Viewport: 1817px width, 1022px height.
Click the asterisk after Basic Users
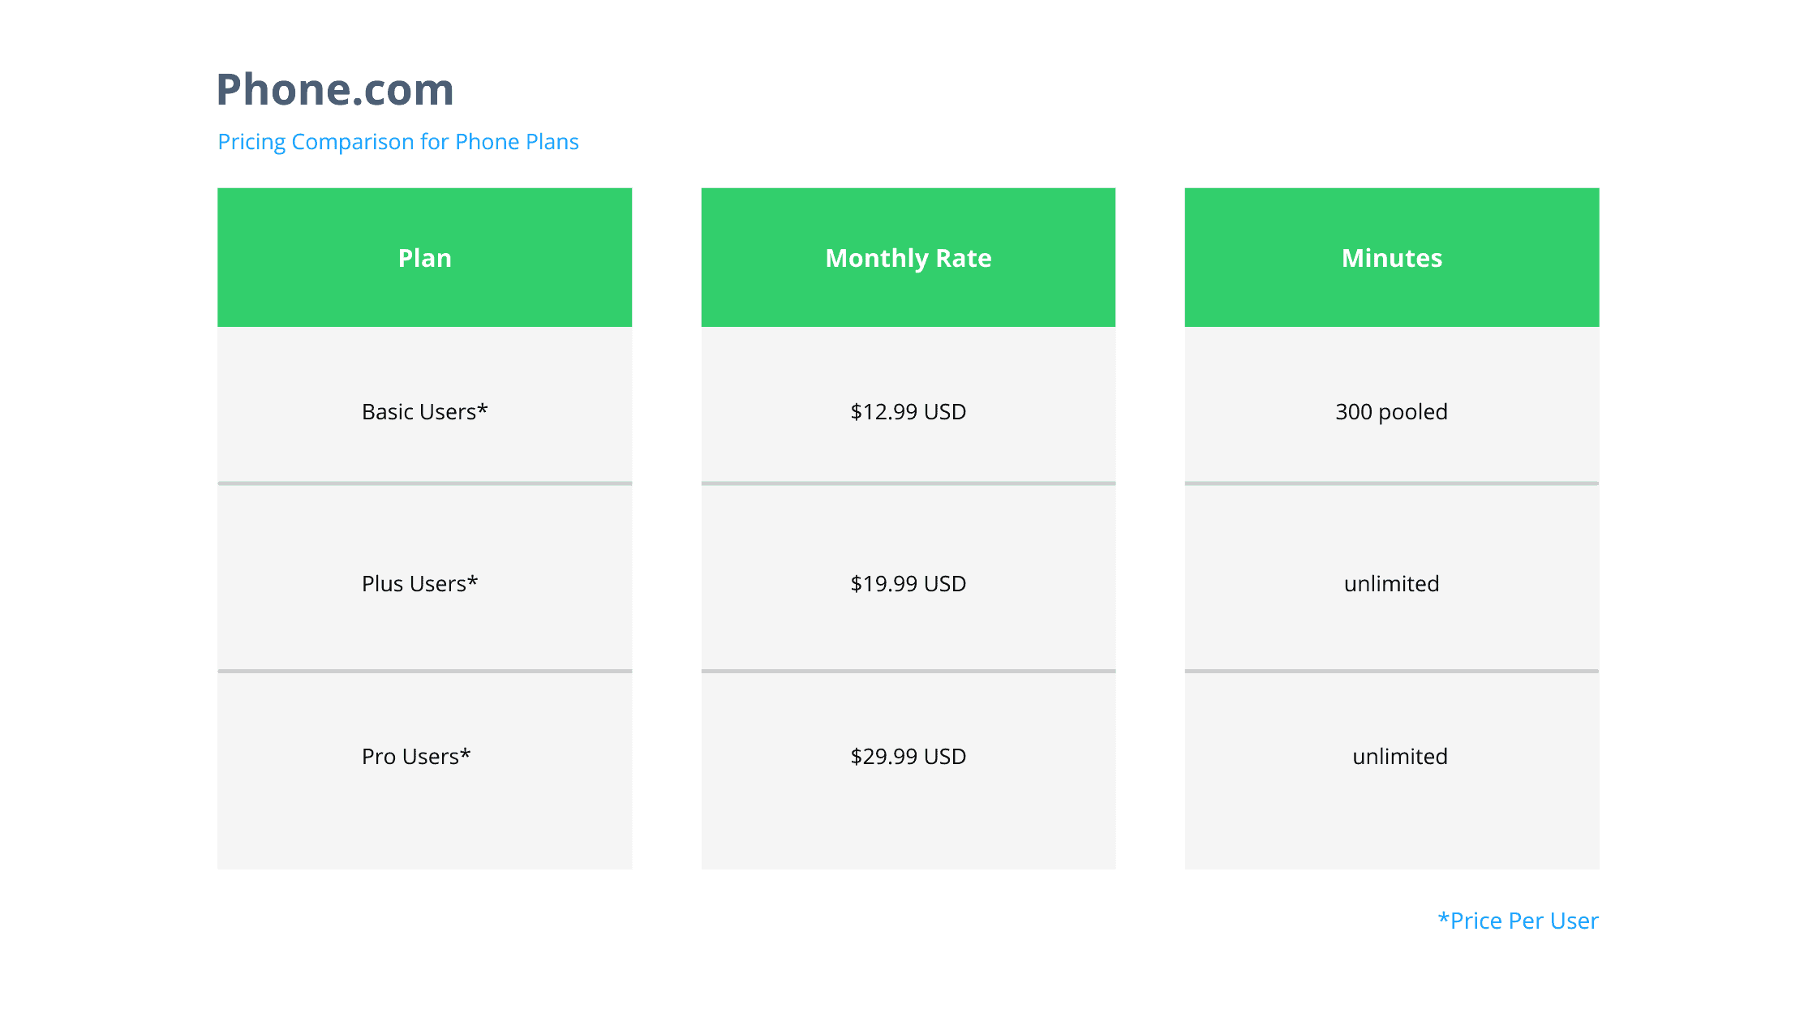[483, 409]
